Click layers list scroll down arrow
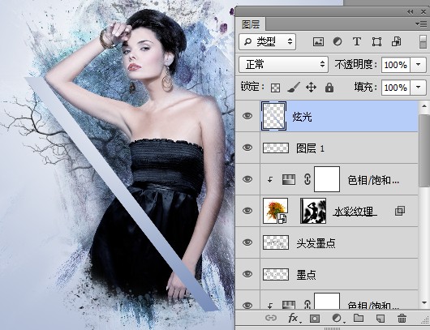 click(x=424, y=303)
